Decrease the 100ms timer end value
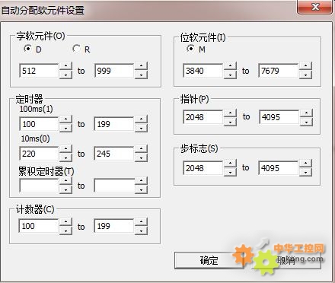Image resolution: width=335 pixels, height=283 pixels. point(141,128)
